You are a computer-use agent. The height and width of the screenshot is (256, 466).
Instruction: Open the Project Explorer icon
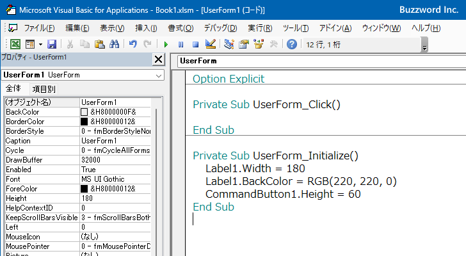[229, 44]
